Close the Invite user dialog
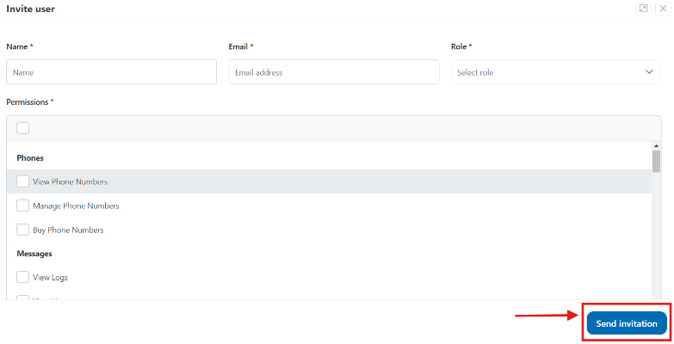 pos(663,9)
